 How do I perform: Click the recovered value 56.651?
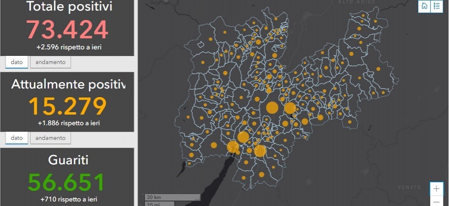66,182
